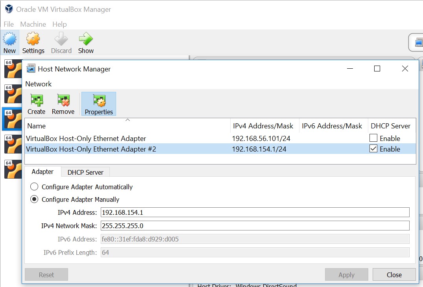423x287 pixels.
Task: Click the disabled IPv6 Address field
Action: (255, 239)
